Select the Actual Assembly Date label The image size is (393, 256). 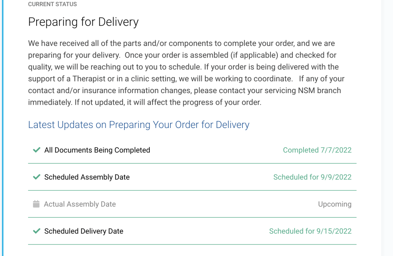tap(80, 204)
